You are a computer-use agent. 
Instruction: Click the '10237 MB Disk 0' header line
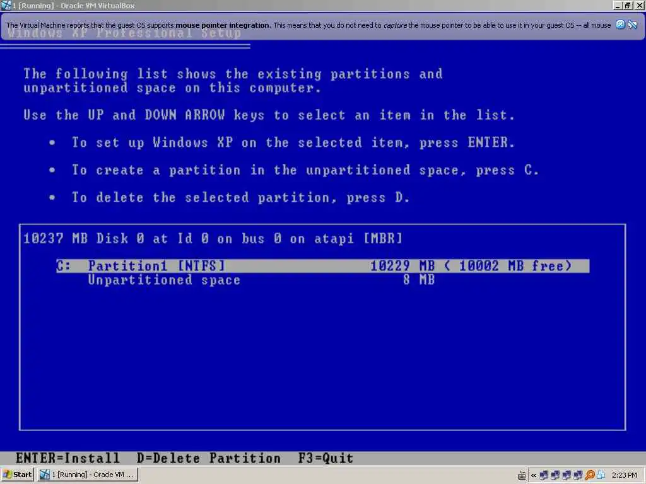(213, 239)
